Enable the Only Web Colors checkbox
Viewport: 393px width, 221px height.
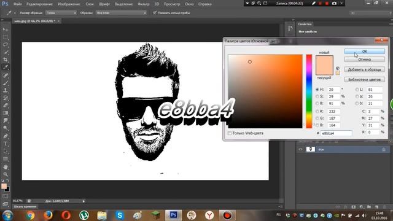(x=230, y=133)
